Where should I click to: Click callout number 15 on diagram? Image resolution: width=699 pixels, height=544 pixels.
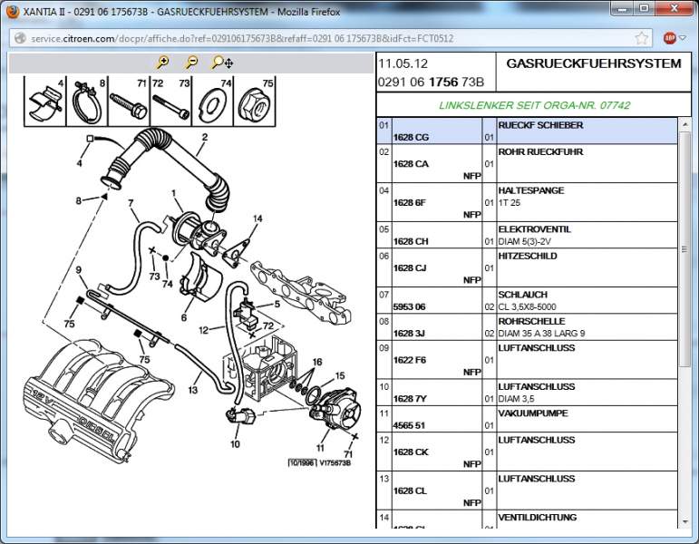coord(340,375)
